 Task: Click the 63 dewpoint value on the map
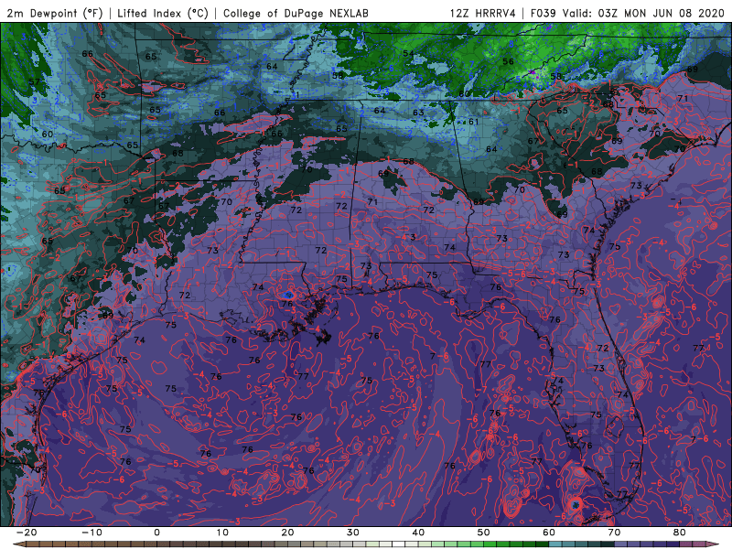click(418, 112)
